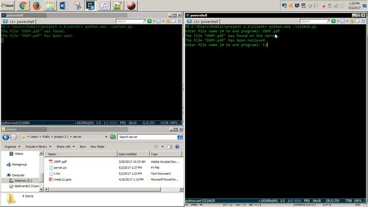Change the view icon in Explorer toolbar

pos(156,147)
